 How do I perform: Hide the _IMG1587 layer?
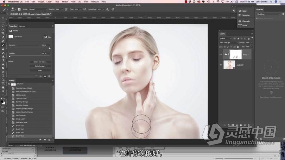221,65
